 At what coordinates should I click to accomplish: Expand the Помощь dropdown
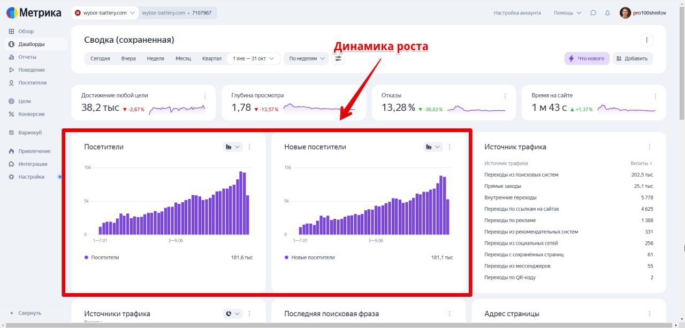coord(567,13)
